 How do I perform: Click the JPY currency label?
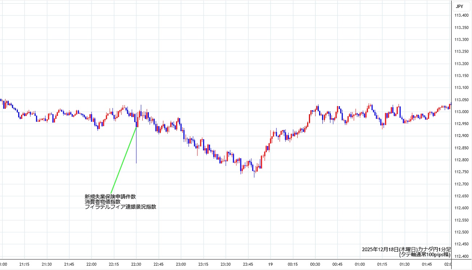[459, 6]
